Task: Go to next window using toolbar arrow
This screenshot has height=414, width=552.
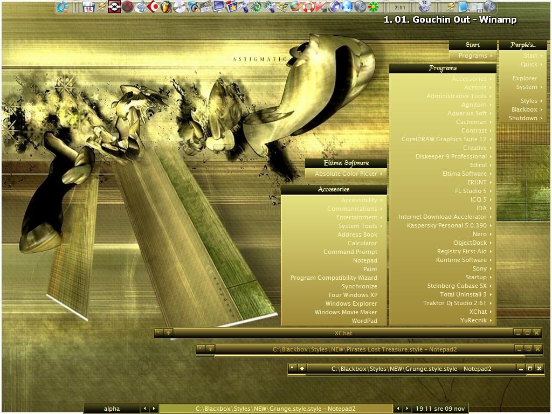Action: 407,409
